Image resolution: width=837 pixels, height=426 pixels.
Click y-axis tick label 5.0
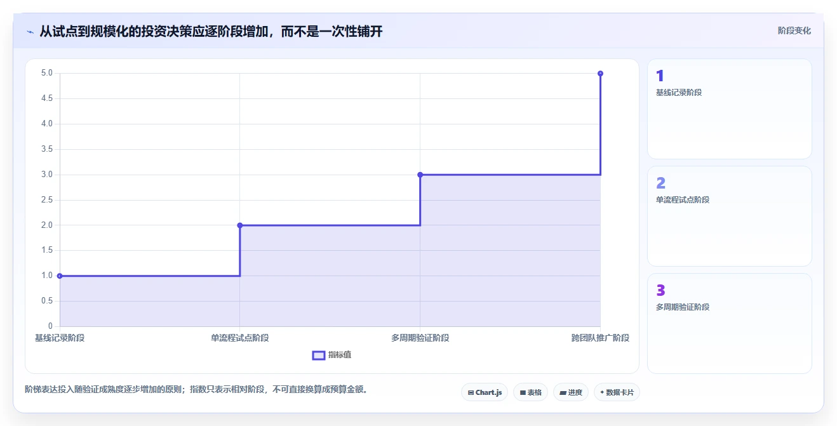pos(47,73)
